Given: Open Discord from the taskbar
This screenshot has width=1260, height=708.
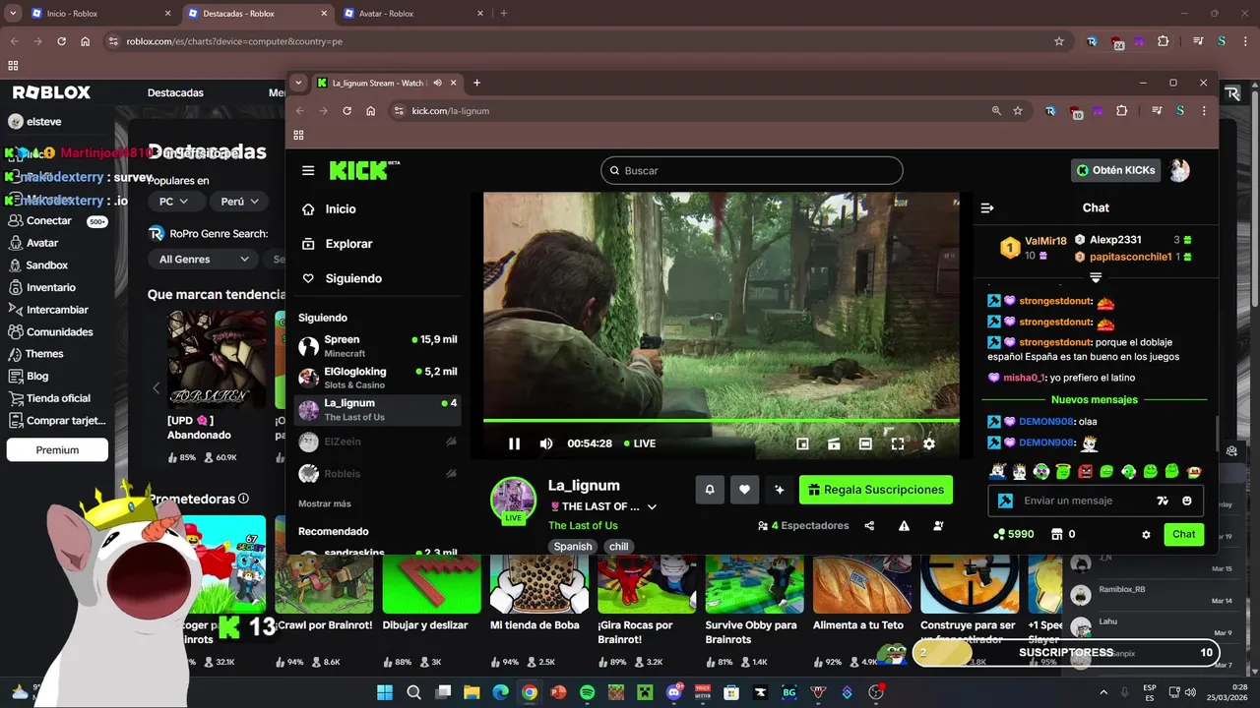Looking at the screenshot, I should 674,692.
